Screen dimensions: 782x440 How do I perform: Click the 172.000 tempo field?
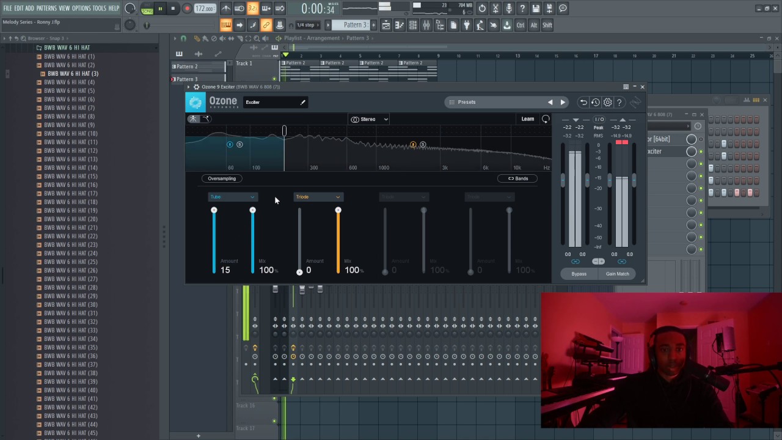(204, 9)
